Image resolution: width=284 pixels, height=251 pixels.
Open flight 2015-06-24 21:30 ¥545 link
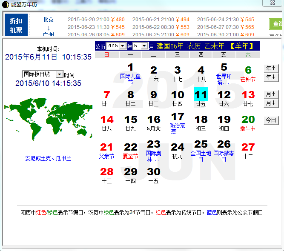click(225, 20)
